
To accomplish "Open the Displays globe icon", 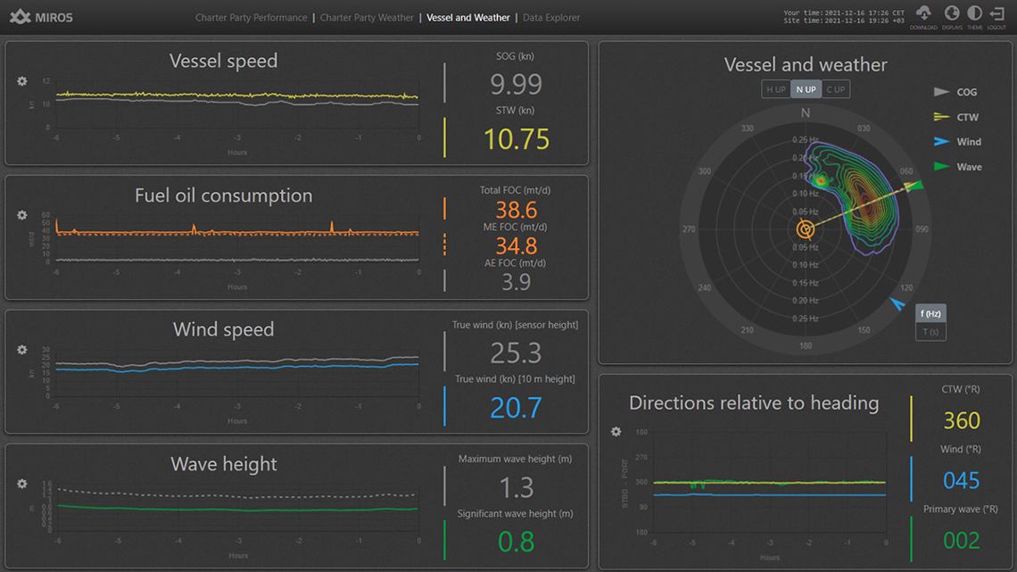I will [x=951, y=14].
